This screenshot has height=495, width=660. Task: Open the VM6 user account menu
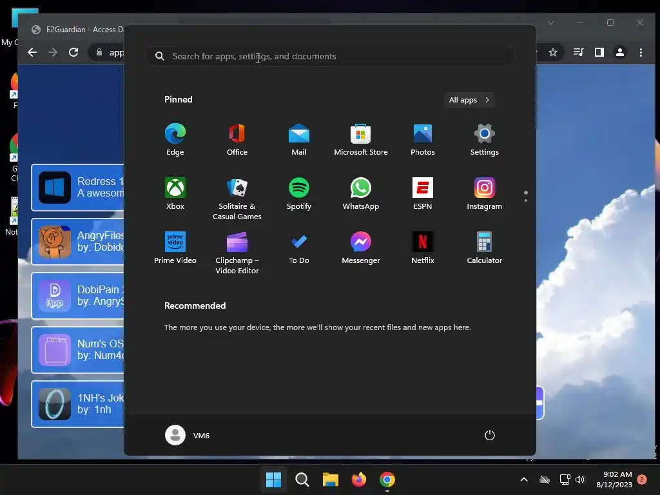pos(188,435)
